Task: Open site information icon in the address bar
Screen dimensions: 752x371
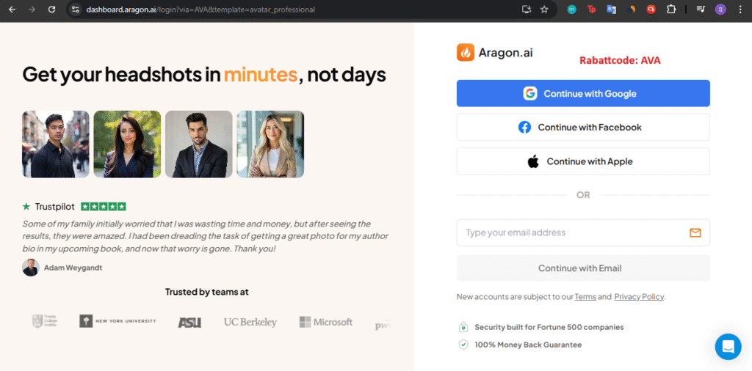Action: 75,9
